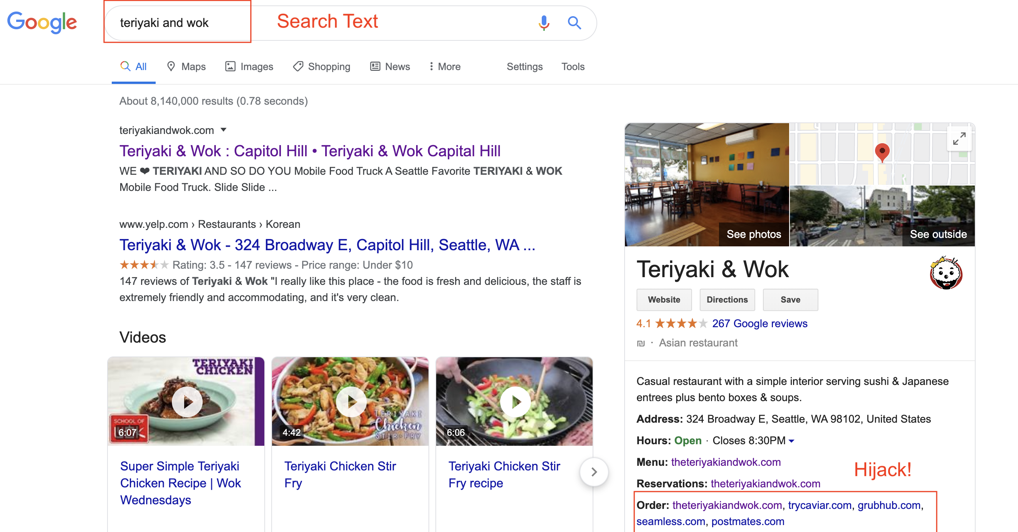Click the Teriyaki & Wok mascot logo

(x=946, y=273)
